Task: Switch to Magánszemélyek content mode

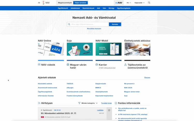Action: point(65,3)
